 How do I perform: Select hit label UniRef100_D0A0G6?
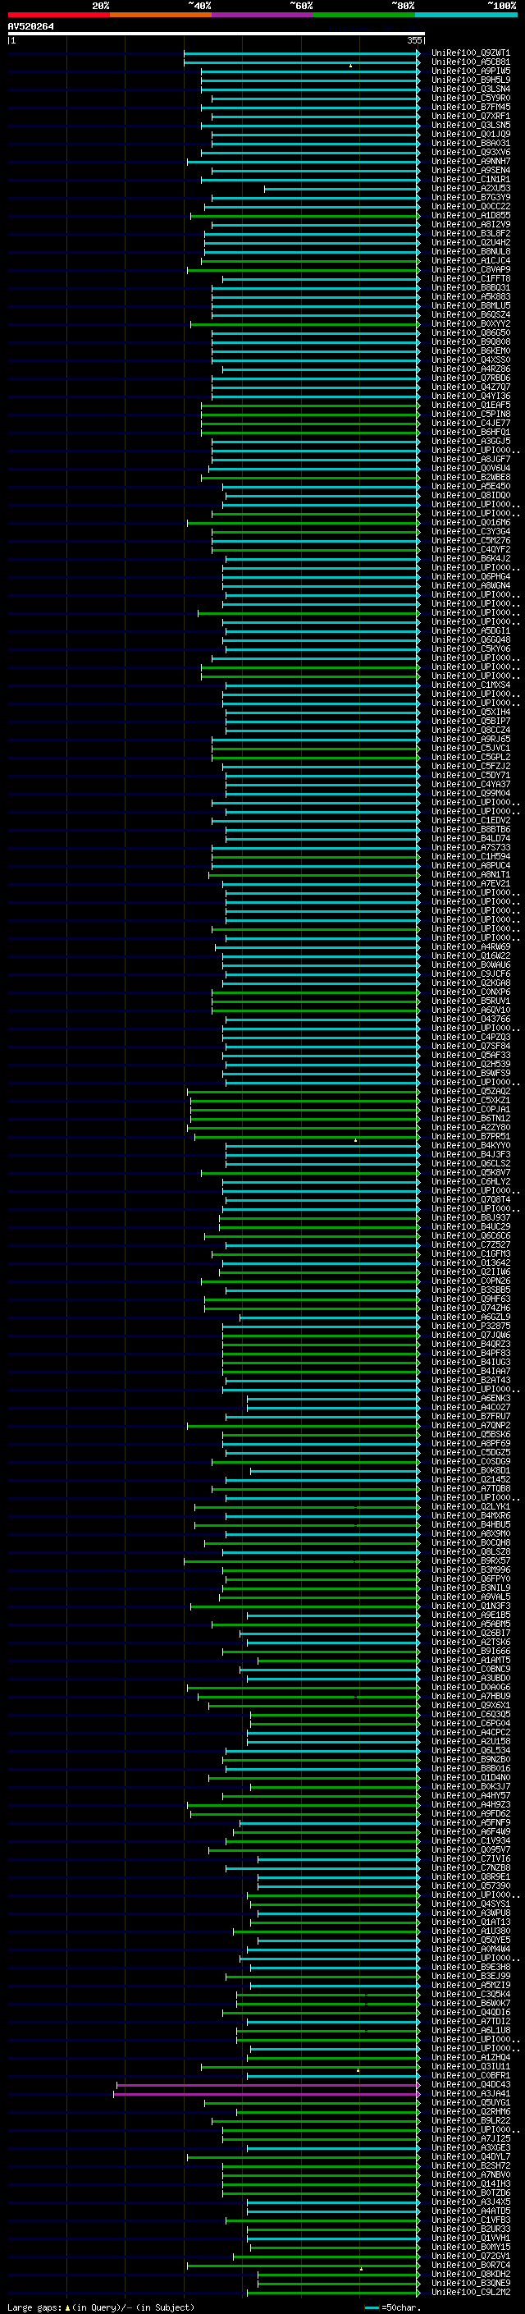click(470, 1687)
